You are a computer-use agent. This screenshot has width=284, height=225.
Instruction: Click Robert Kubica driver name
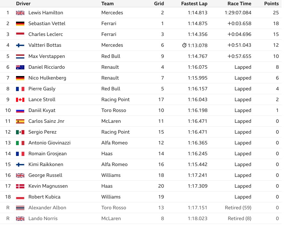pyautogui.click(x=45, y=197)
